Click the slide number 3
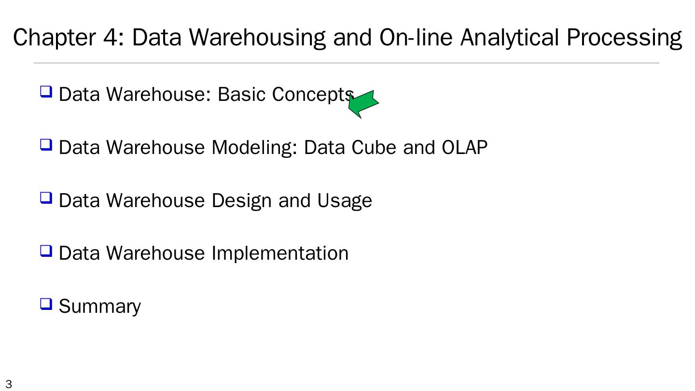 [8, 385]
